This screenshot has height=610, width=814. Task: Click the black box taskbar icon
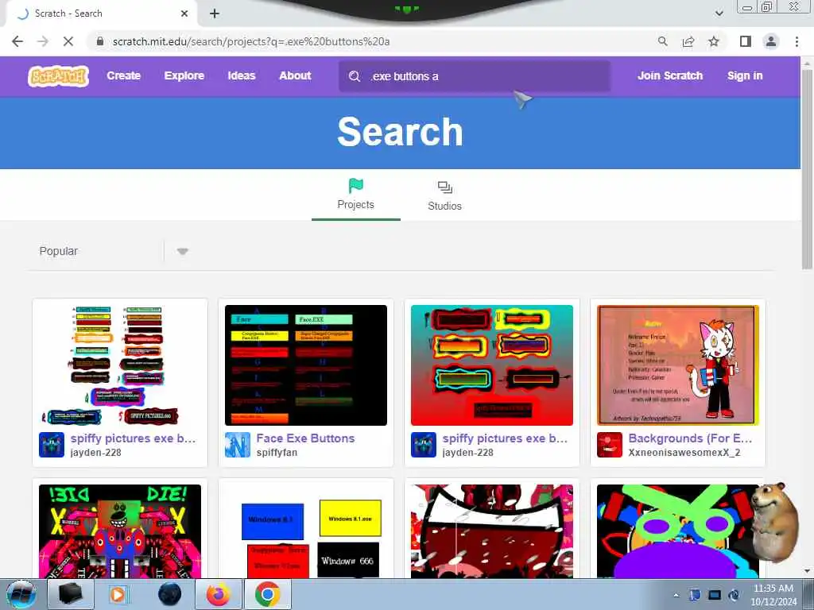(71, 594)
